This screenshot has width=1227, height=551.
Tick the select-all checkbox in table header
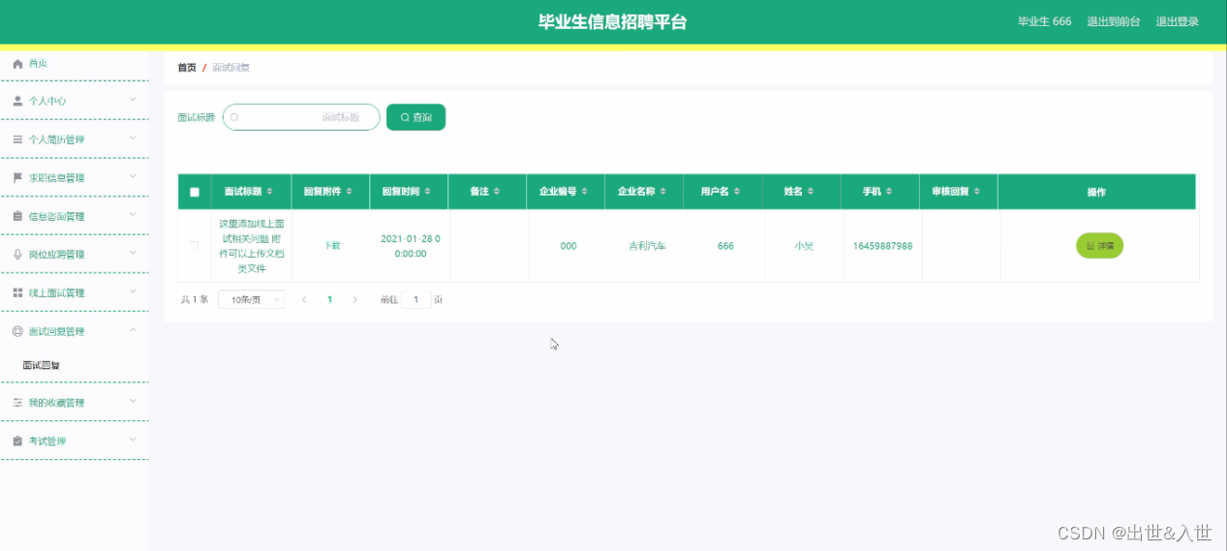pos(194,192)
